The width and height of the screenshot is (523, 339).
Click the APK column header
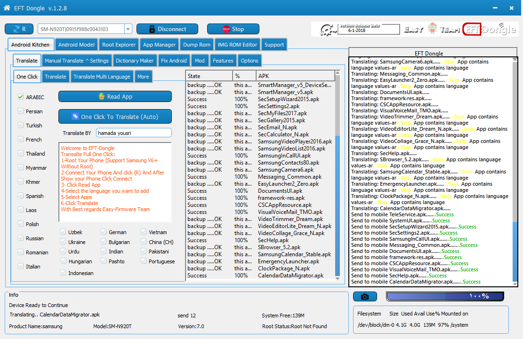click(295, 76)
